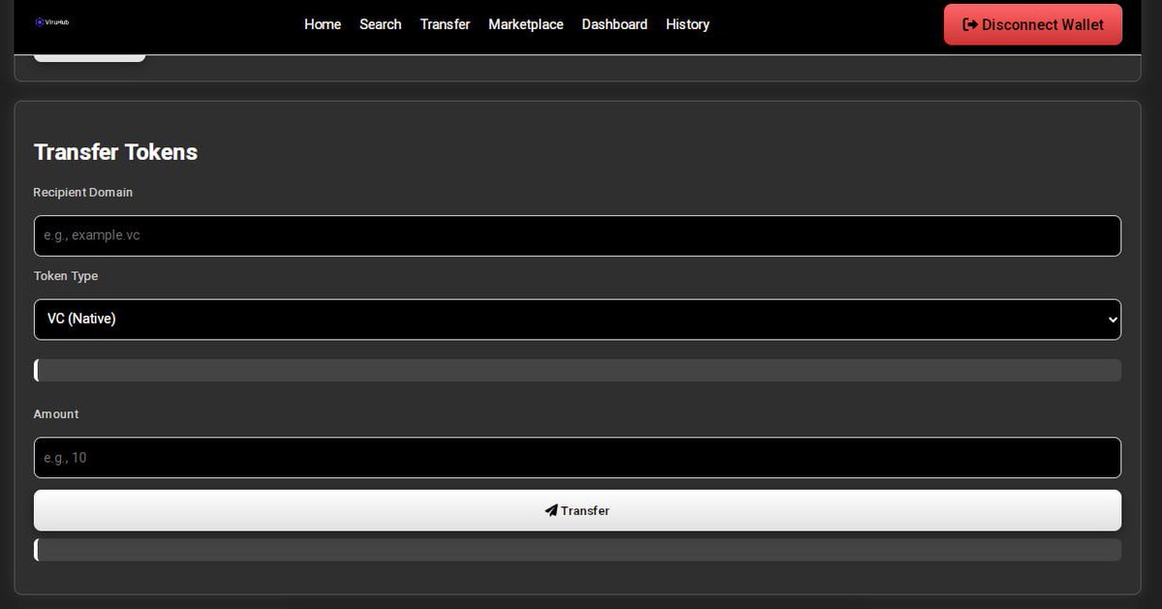The width and height of the screenshot is (1162, 609).
Task: Focus the Amount input field
Action: [577, 458]
